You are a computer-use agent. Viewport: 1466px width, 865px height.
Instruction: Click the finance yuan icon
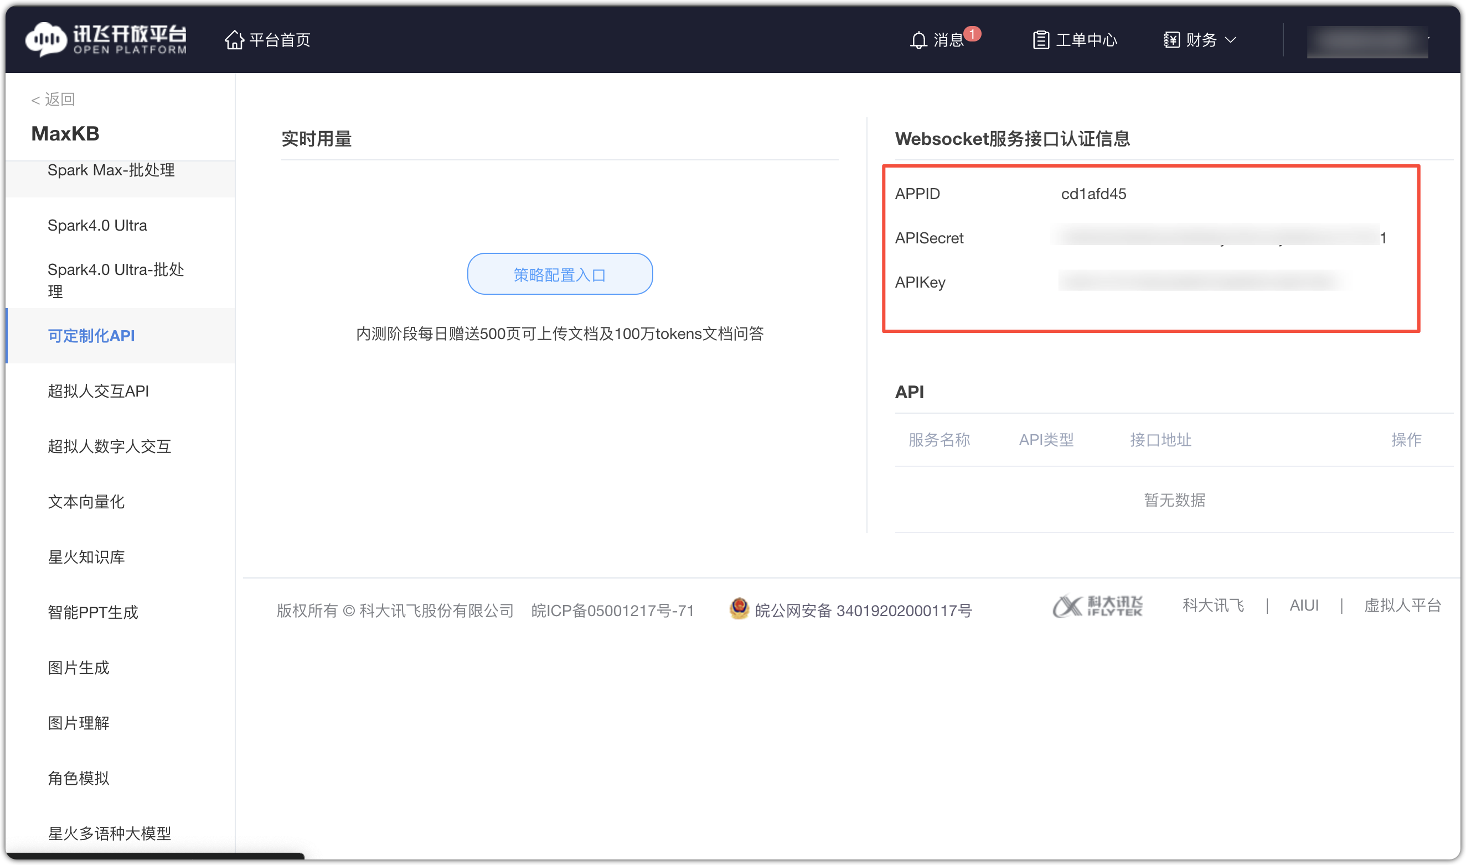click(x=1171, y=40)
